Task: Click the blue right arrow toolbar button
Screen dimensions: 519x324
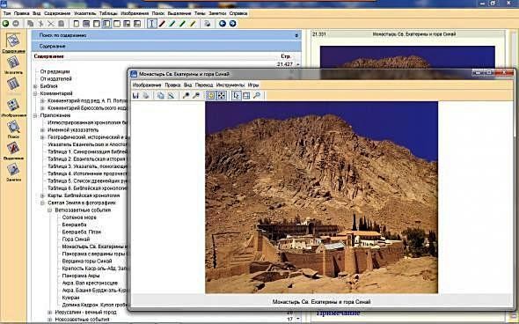Action: [x=233, y=24]
